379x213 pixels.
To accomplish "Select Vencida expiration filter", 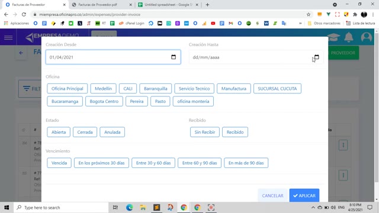I will pos(59,163).
